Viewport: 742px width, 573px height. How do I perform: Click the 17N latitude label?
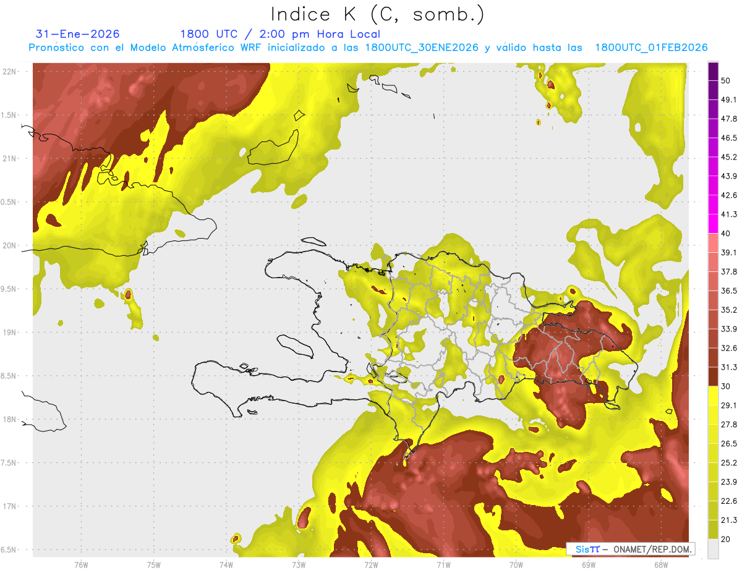[9, 506]
